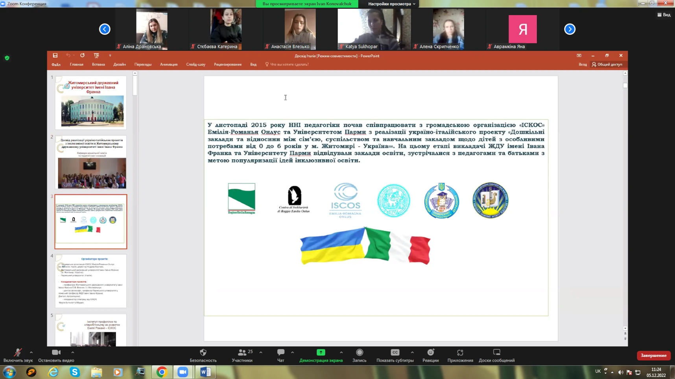Open the Participants list

click(x=242, y=355)
